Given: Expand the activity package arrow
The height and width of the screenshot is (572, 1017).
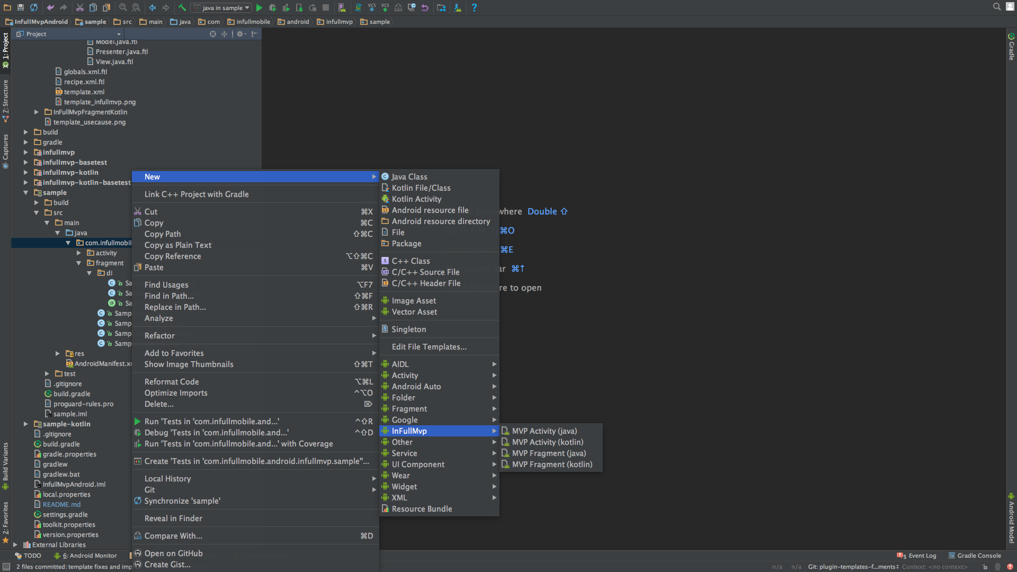Looking at the screenshot, I should pyautogui.click(x=78, y=253).
